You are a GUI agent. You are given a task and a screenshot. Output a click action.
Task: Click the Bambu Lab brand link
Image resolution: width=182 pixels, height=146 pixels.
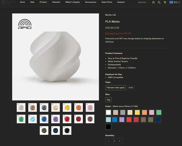[111, 15]
